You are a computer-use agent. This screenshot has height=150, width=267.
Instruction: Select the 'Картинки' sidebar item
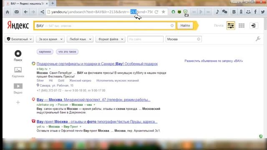18,72
